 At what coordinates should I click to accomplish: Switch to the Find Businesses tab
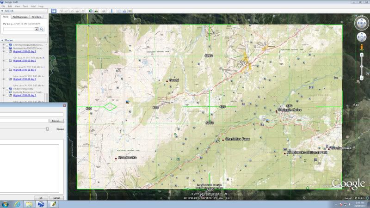click(x=20, y=17)
